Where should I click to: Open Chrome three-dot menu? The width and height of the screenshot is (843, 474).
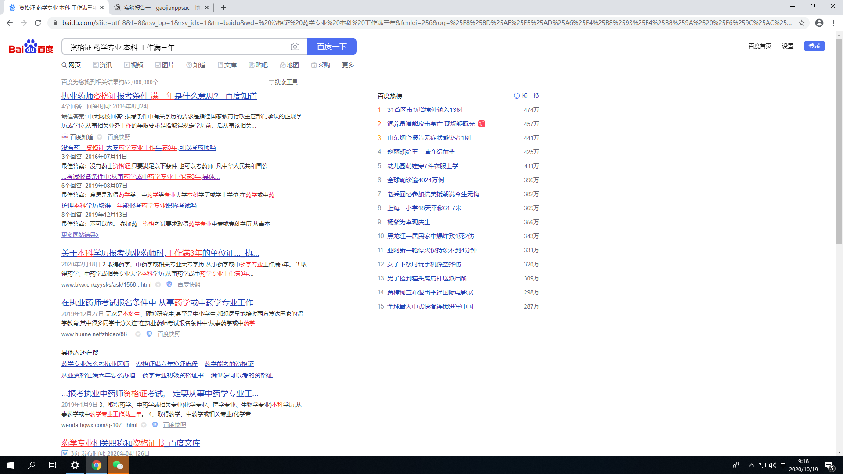coord(833,23)
